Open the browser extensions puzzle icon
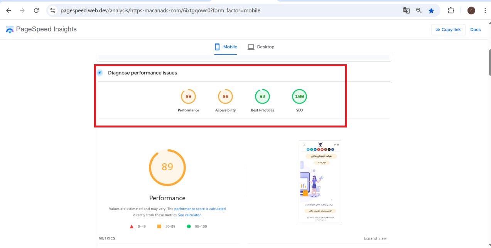 pos(451,10)
